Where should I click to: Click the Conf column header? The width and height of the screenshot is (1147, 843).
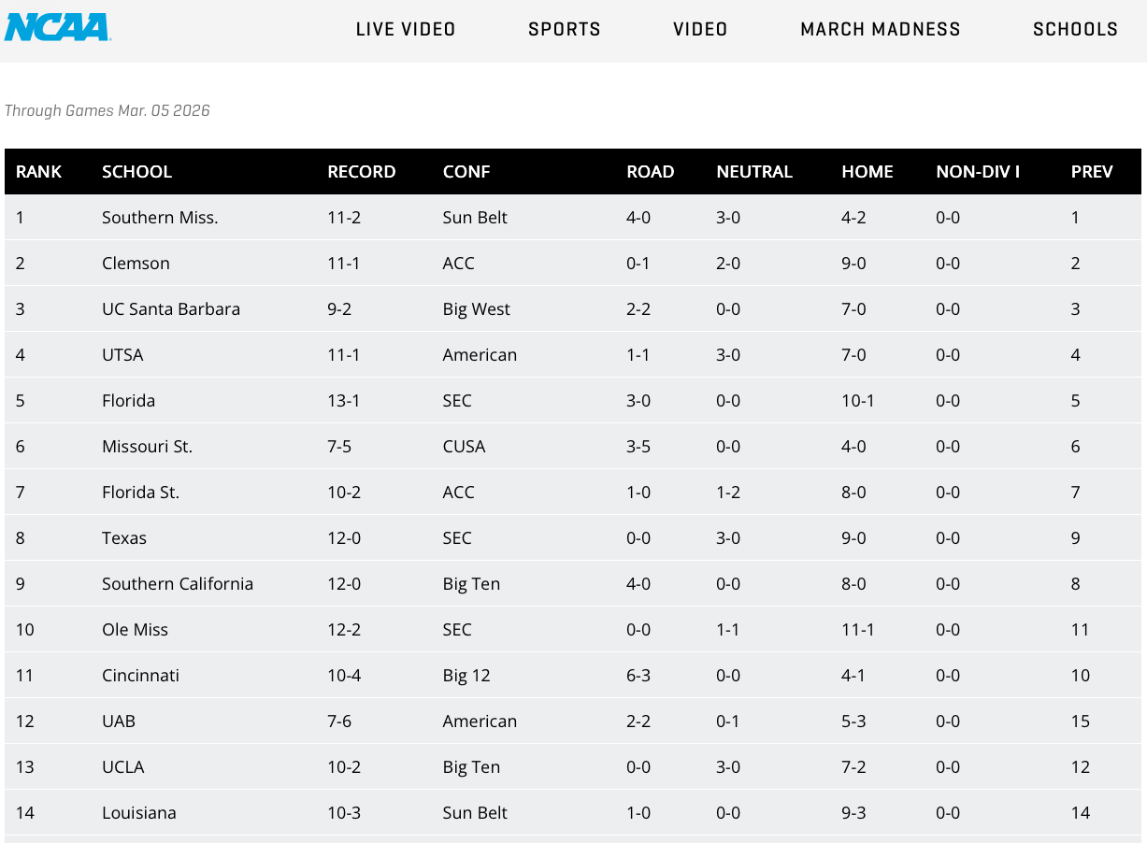point(466,172)
